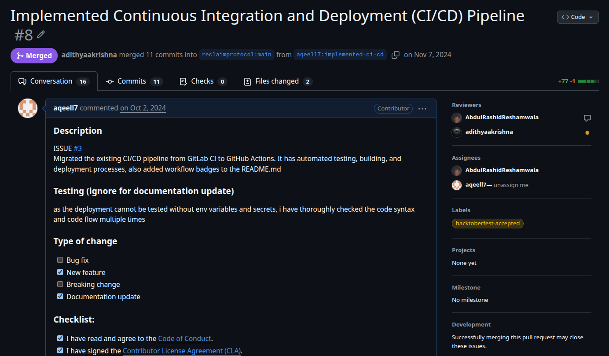Click unassign me next to aqeell7
The image size is (609, 356).
510,185
